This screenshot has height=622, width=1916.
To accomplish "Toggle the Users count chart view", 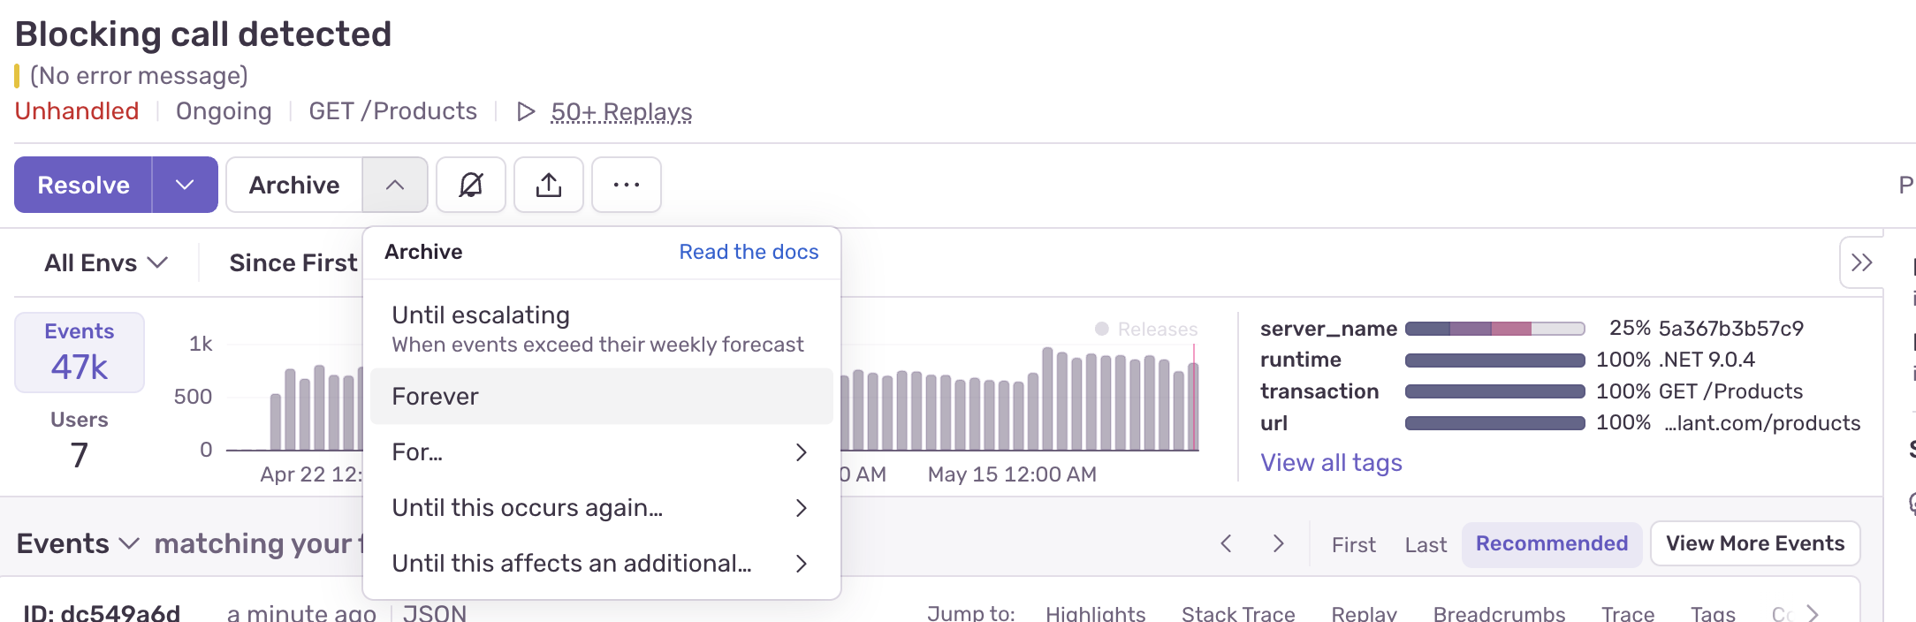I will click(x=80, y=440).
